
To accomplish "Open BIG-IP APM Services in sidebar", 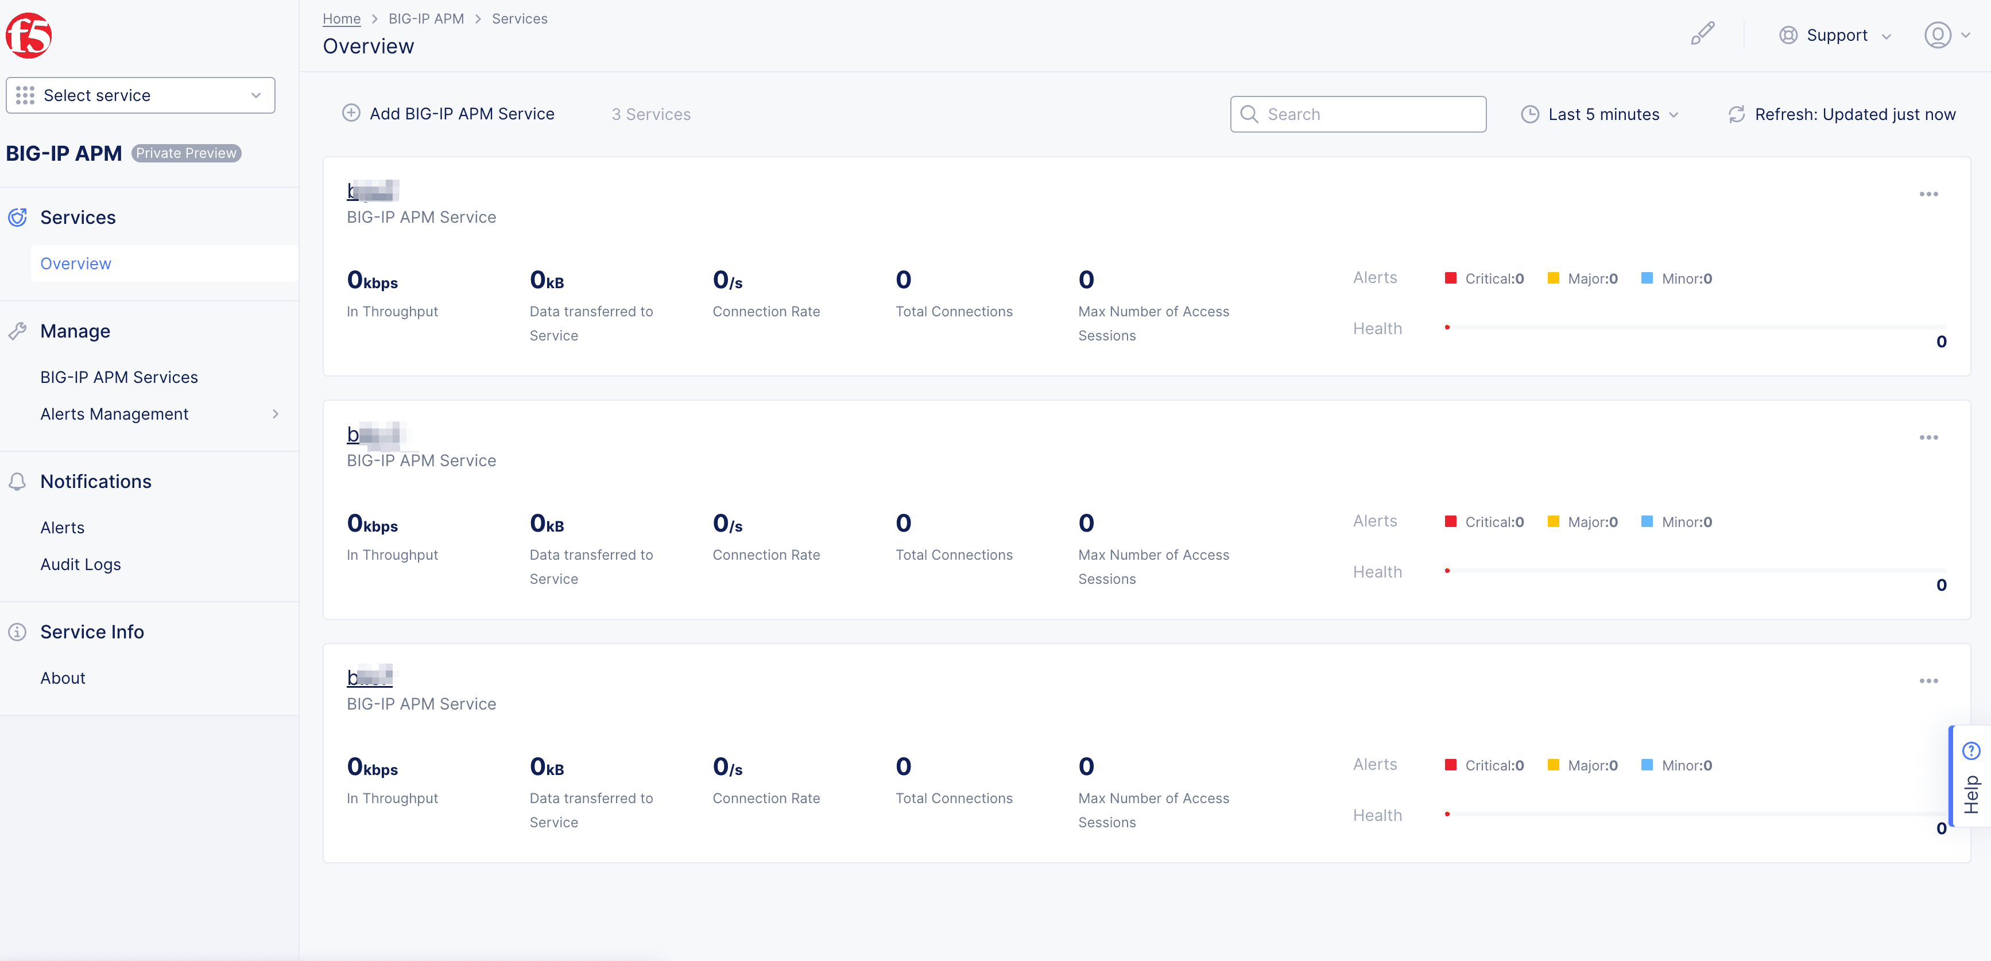I will click(x=119, y=377).
